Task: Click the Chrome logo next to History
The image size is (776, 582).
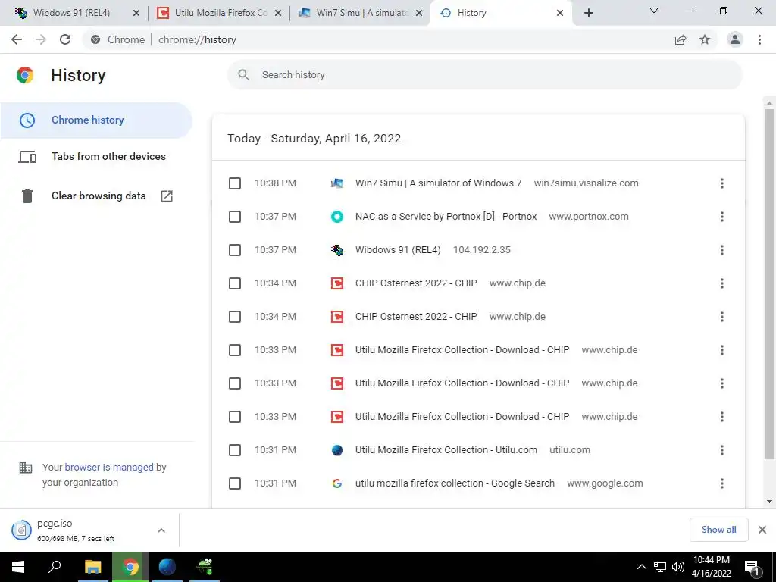Action: pos(25,75)
